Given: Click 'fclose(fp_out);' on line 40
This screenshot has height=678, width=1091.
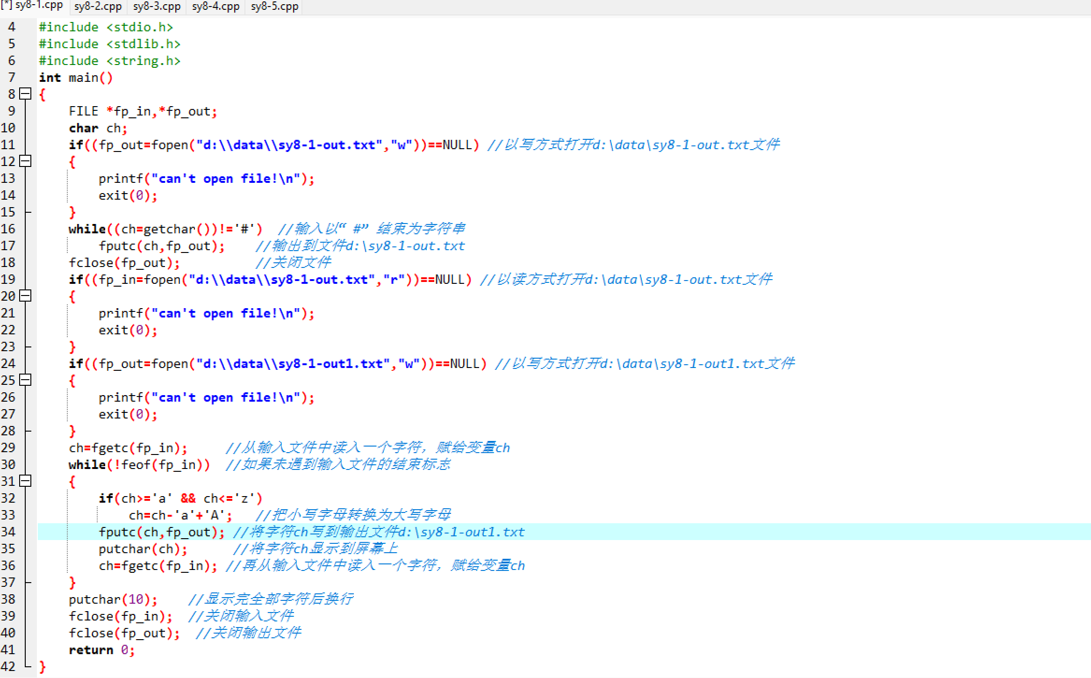Looking at the screenshot, I should (x=124, y=633).
